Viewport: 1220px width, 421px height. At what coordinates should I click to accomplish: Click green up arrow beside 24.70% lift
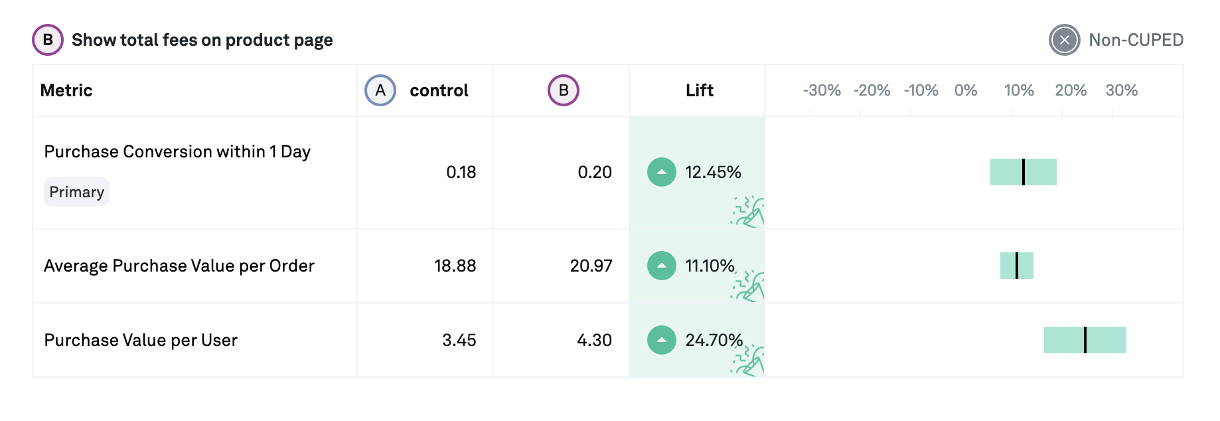tap(662, 340)
